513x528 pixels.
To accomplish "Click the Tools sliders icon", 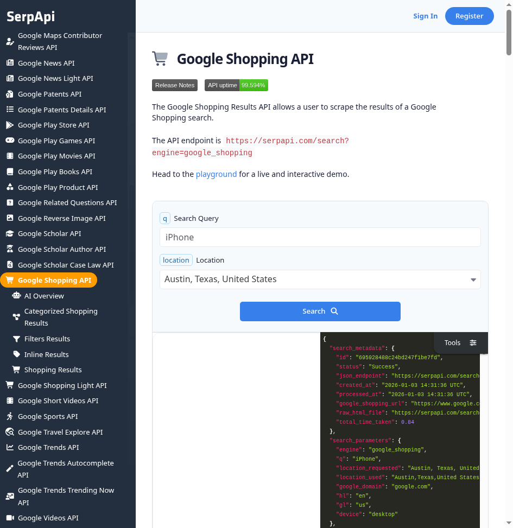I will click(473, 342).
